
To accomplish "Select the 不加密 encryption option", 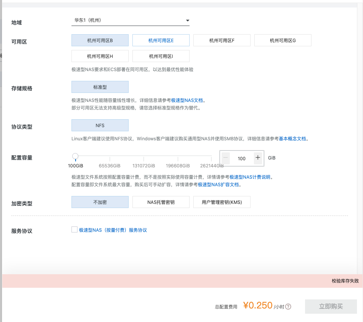I will [100, 202].
